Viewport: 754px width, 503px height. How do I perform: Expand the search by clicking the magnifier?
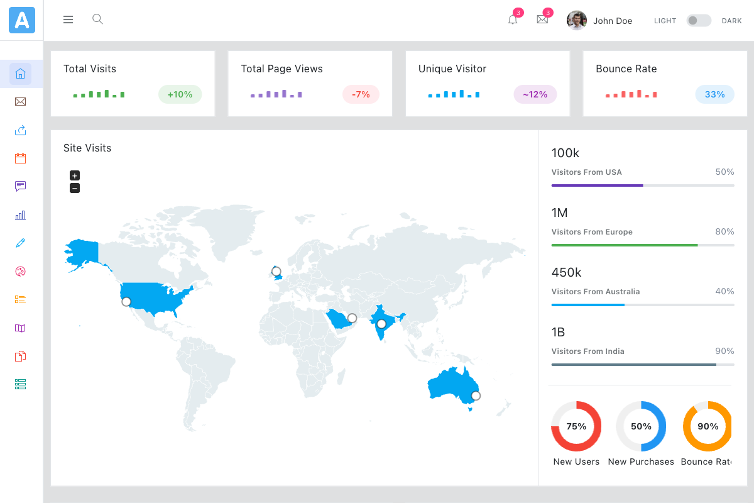[97, 19]
